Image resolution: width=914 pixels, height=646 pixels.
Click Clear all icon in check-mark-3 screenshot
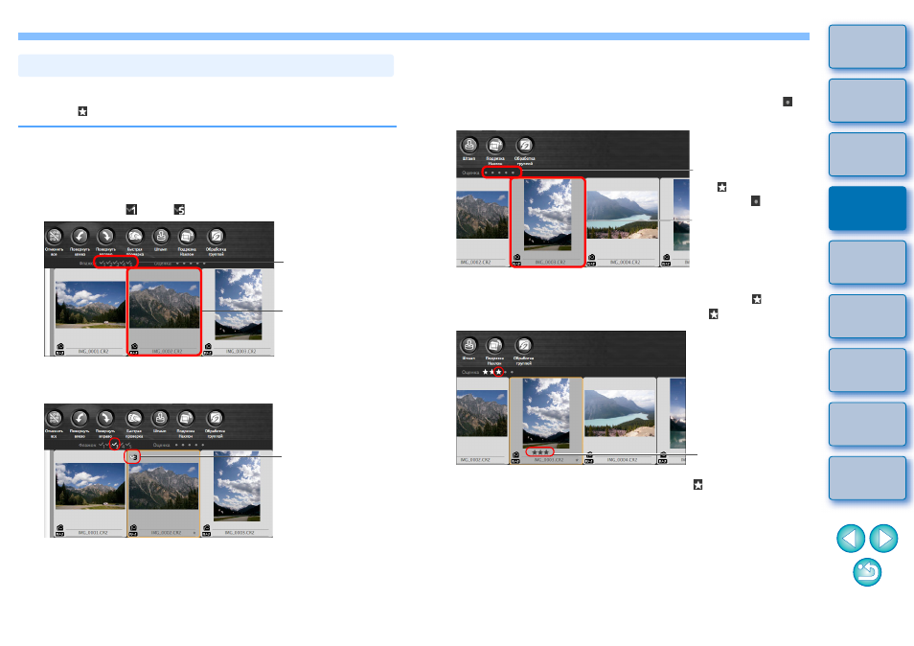pos(55,419)
